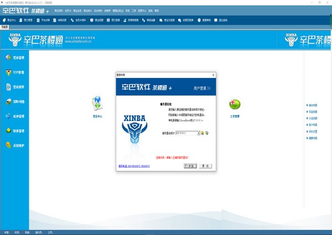Open 营业报表 in the left sidebar
Image resolution: width=332 pixels, height=235 pixels.
15,87
